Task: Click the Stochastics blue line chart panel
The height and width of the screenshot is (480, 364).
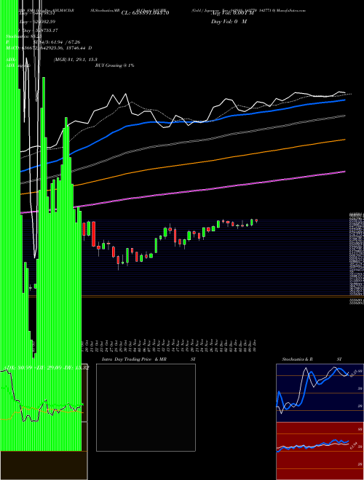Action: tap(320, 393)
